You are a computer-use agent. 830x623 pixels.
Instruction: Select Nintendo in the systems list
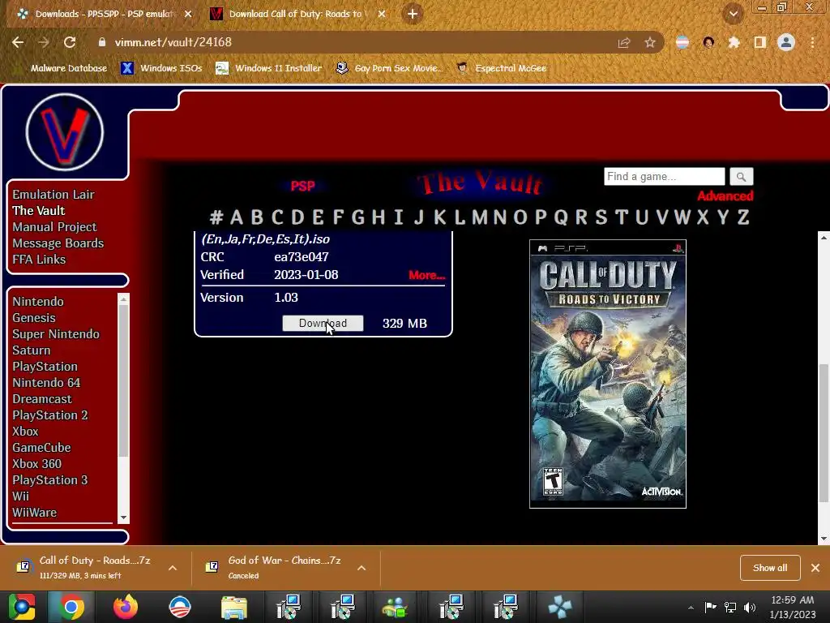[x=38, y=302]
